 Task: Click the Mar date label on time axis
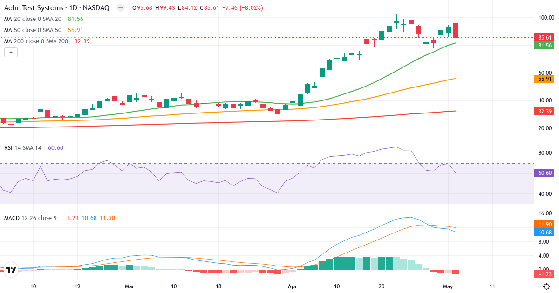[130, 287]
